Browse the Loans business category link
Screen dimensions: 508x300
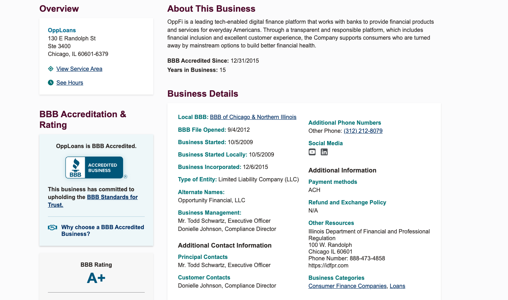click(397, 286)
